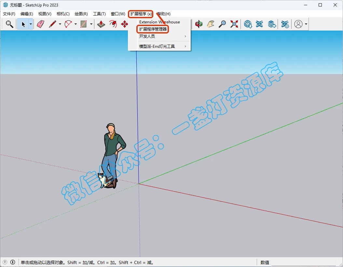Activate the Orbit tool
Image resolution: width=343 pixels, height=267 pixels.
199,24
